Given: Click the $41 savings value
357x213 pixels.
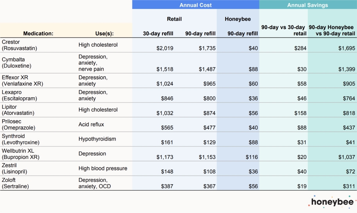Looking at the screenshot, I should click(350, 142).
